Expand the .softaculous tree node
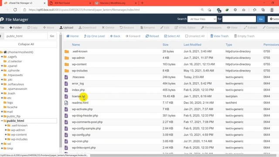 pyautogui.click(x=2, y=84)
